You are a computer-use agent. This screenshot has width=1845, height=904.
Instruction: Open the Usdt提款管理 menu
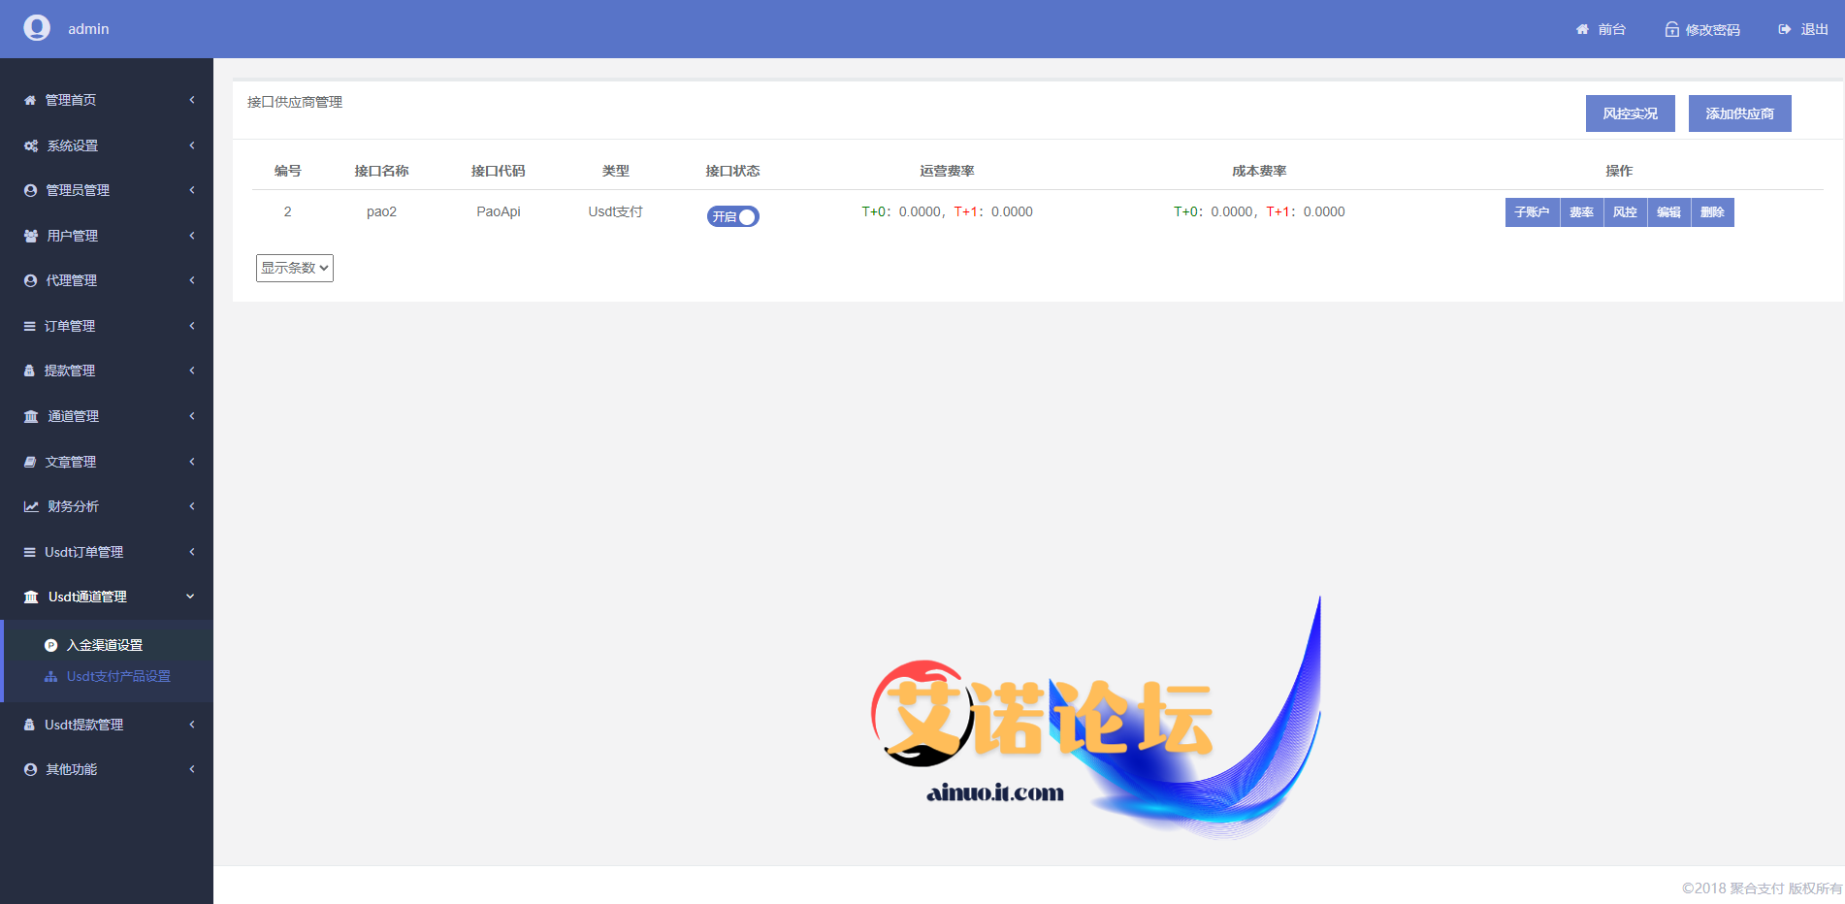pos(107,725)
